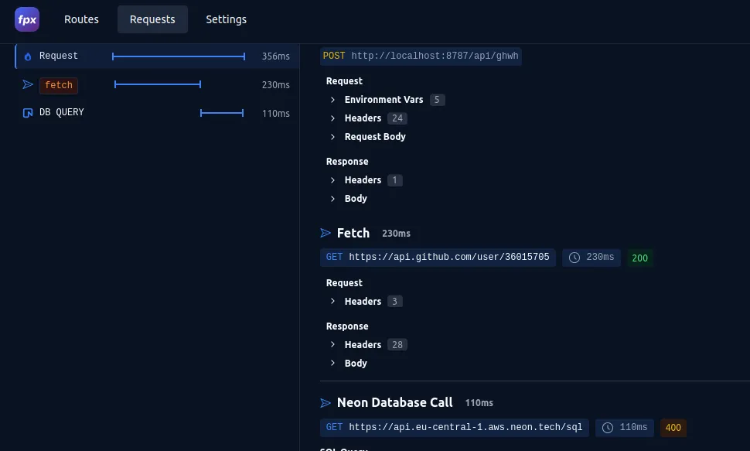The image size is (750, 451).
Task: Switch to the Settings tab
Action: tap(226, 19)
